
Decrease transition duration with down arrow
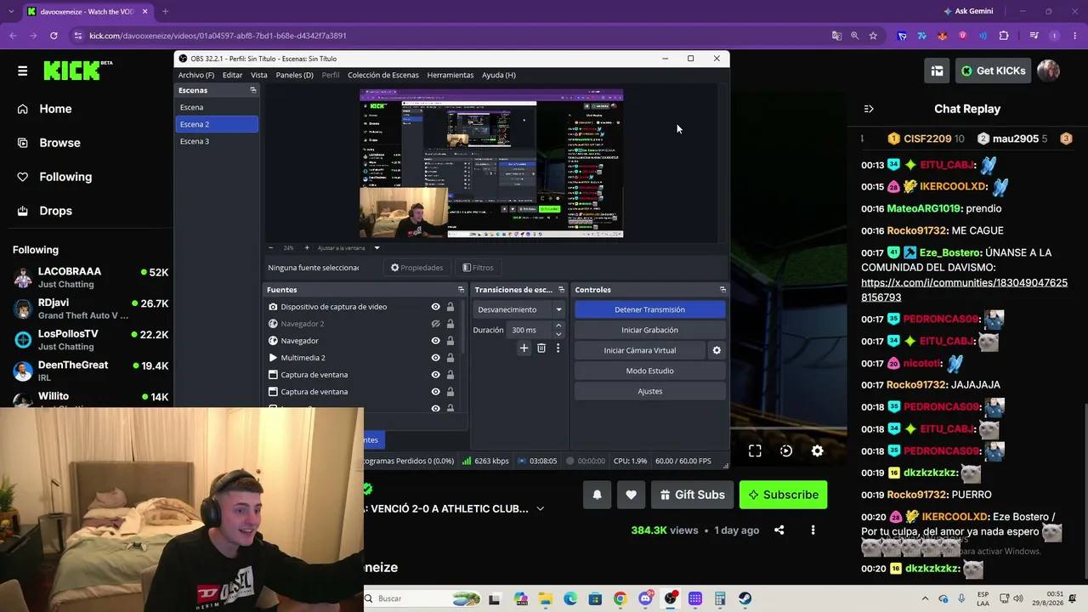pos(558,334)
